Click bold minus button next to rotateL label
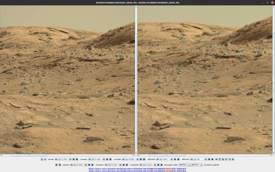 106,165
